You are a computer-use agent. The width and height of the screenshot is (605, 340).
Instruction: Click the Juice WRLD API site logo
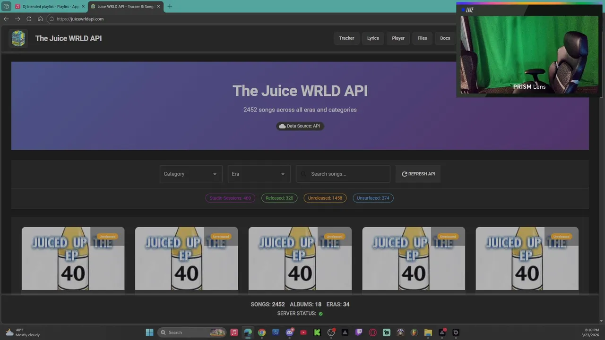point(18,38)
